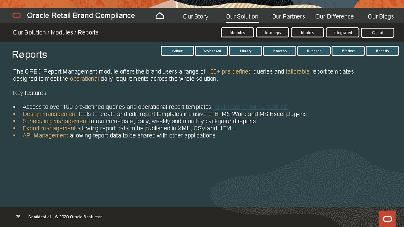Go to Our Difference page
Viewport: 404px width, 227px height.
(335, 16)
